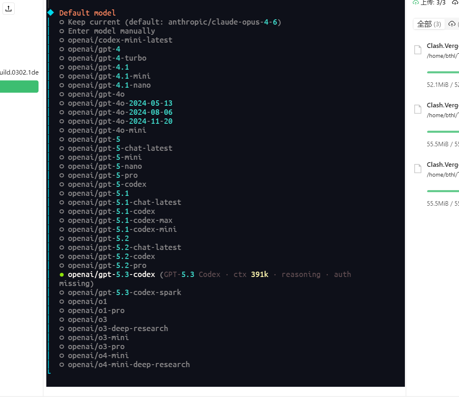Choose openai/gpt-5.1-chat-latest model
The width and height of the screenshot is (459, 404).
click(120, 202)
